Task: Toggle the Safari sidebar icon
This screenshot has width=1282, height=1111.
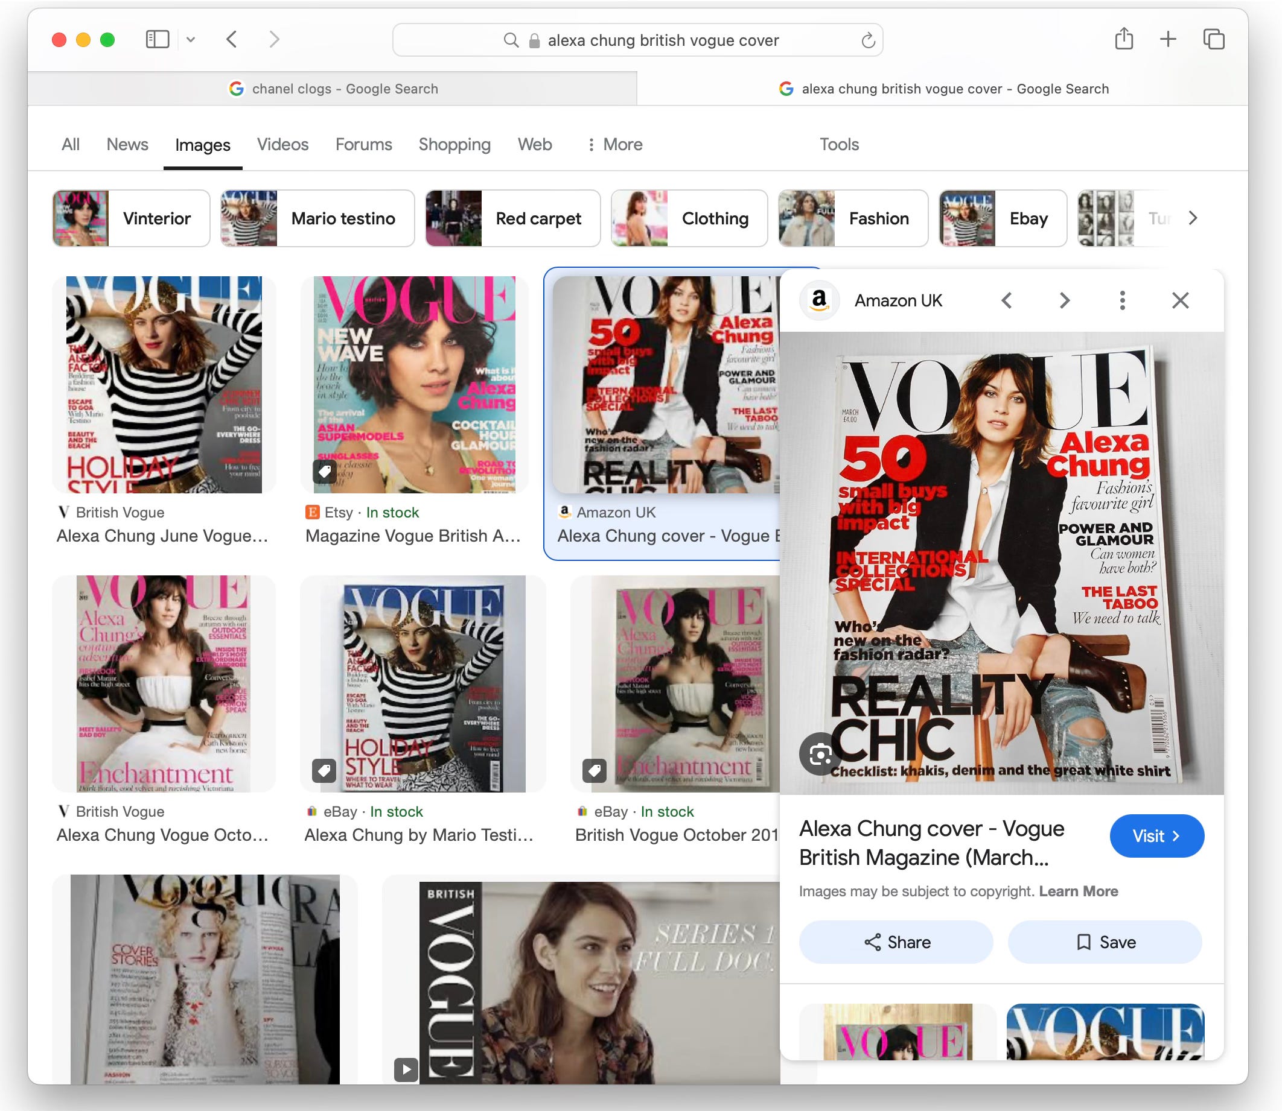Action: pos(157,40)
